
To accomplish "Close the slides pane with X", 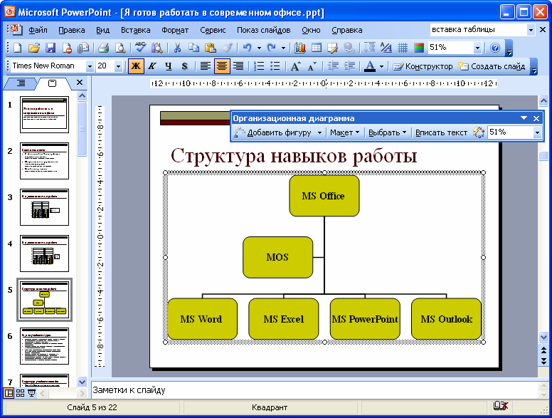I will [x=80, y=82].
